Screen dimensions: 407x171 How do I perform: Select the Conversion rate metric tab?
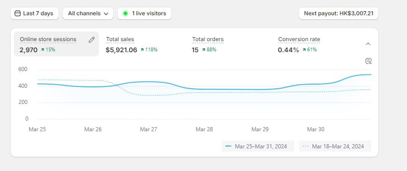click(314, 44)
